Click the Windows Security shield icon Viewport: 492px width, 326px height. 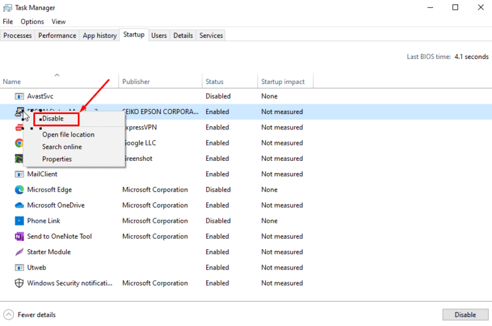click(19, 283)
